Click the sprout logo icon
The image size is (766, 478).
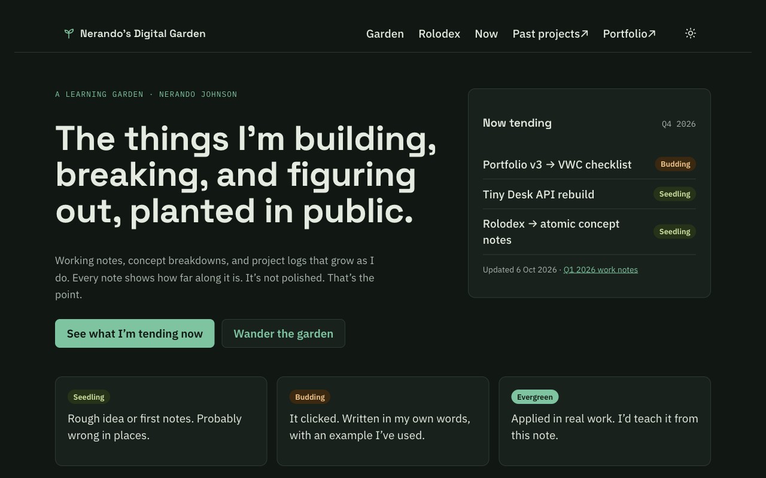tap(69, 33)
